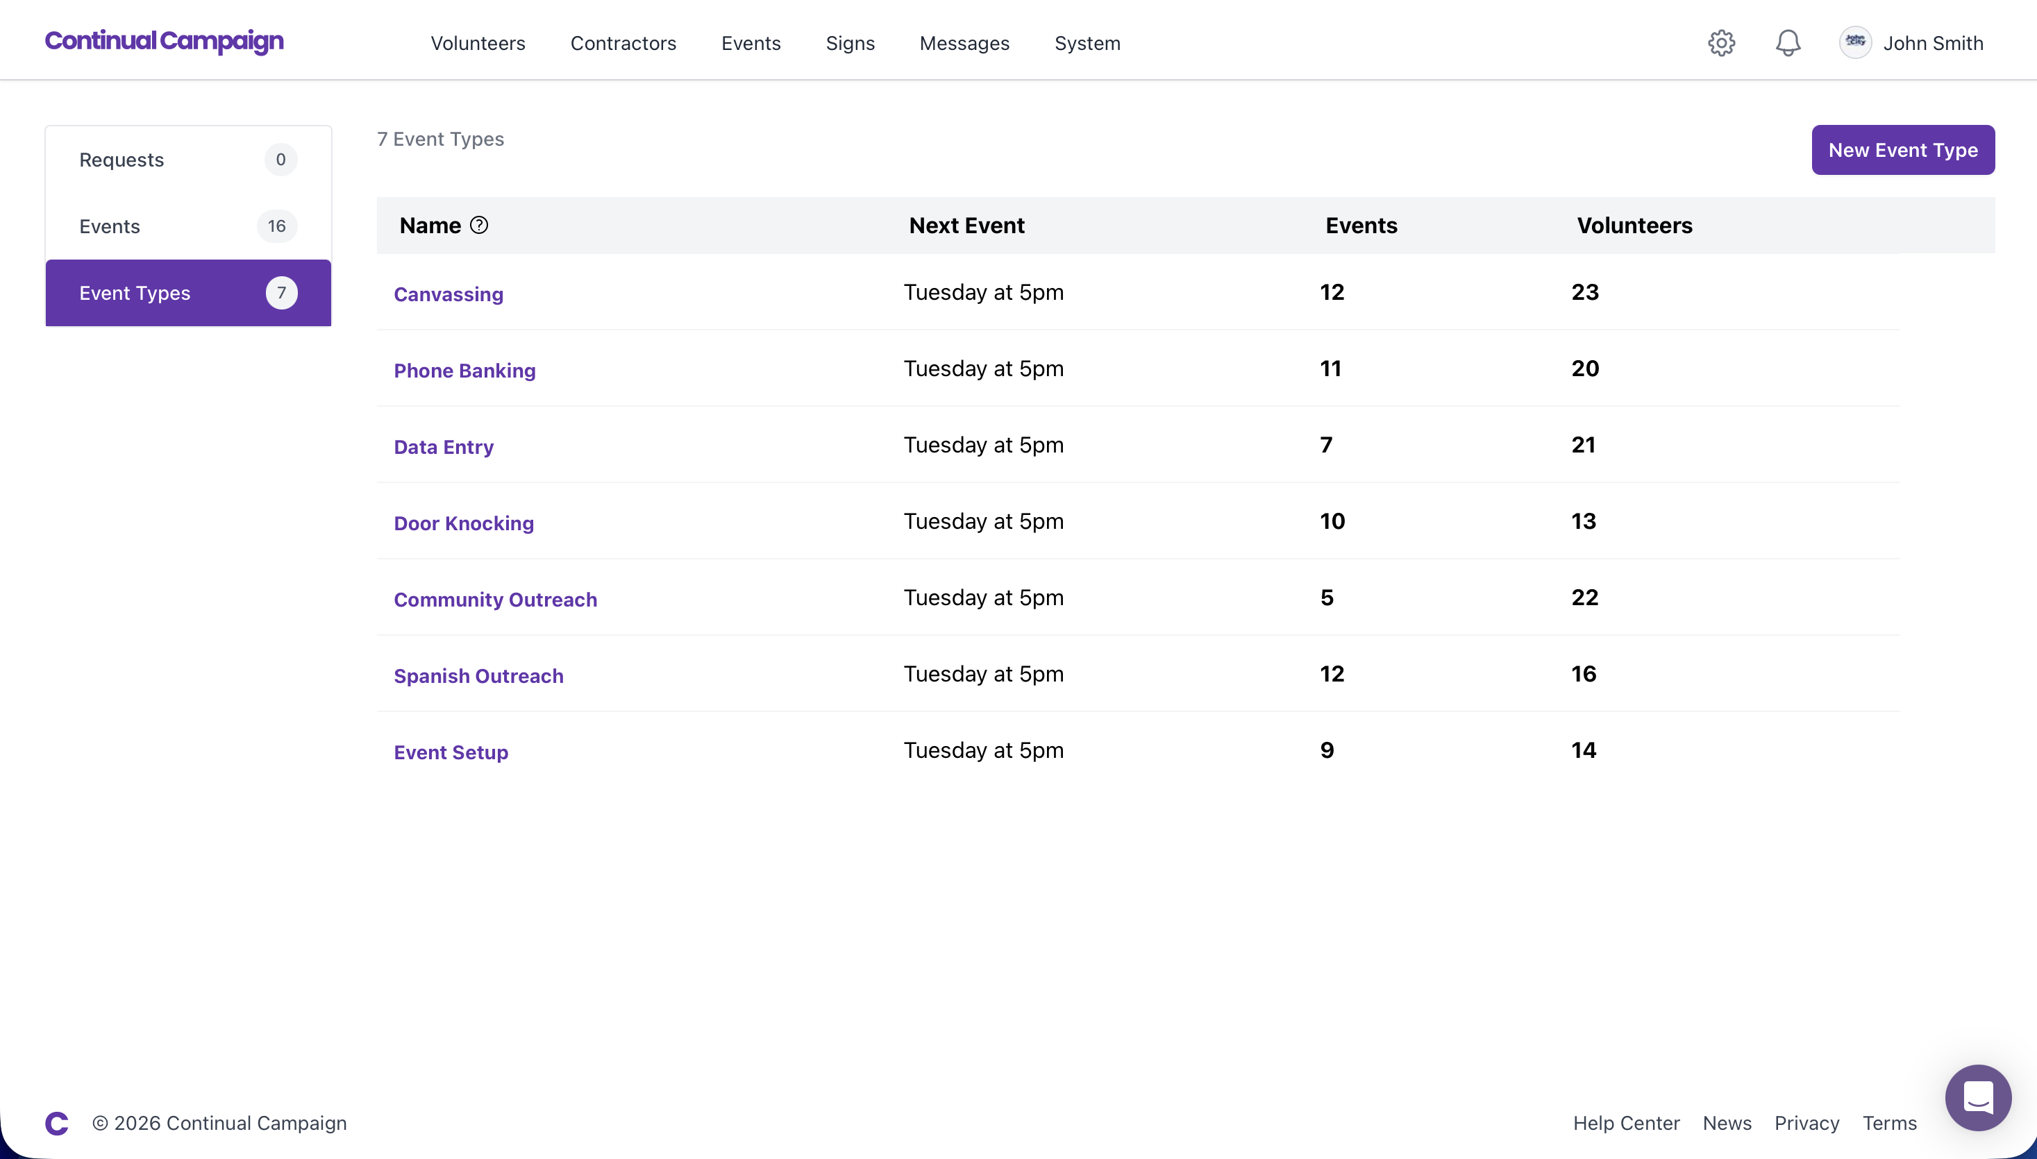The width and height of the screenshot is (2037, 1159).
Task: Open the System menu
Action: click(1087, 43)
